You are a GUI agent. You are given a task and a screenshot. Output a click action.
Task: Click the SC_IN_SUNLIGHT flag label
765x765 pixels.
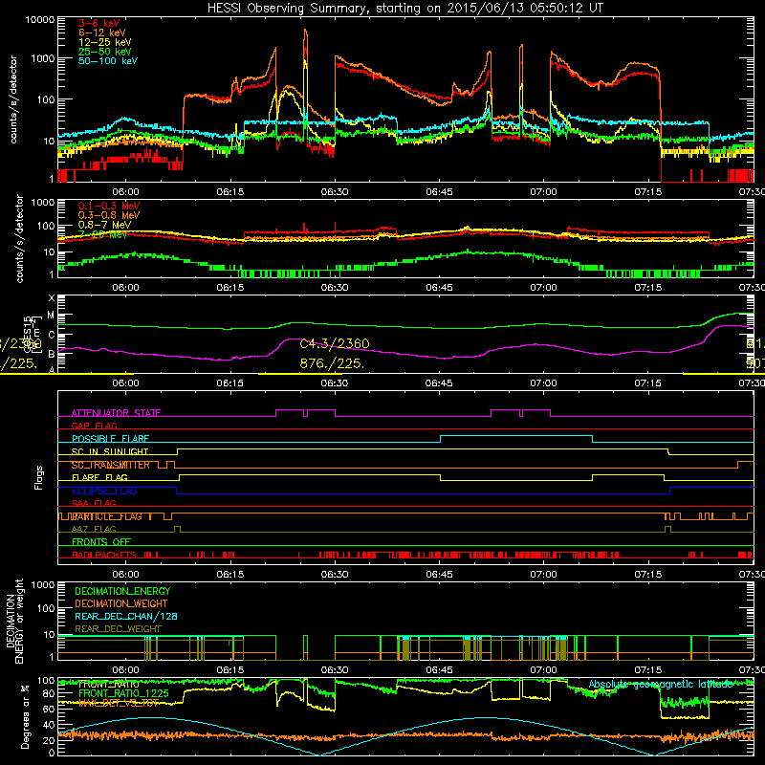coord(110,451)
